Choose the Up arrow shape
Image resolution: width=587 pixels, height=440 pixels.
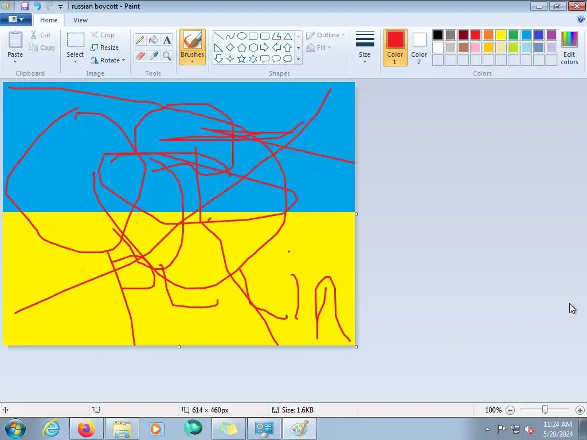pyautogui.click(x=288, y=48)
